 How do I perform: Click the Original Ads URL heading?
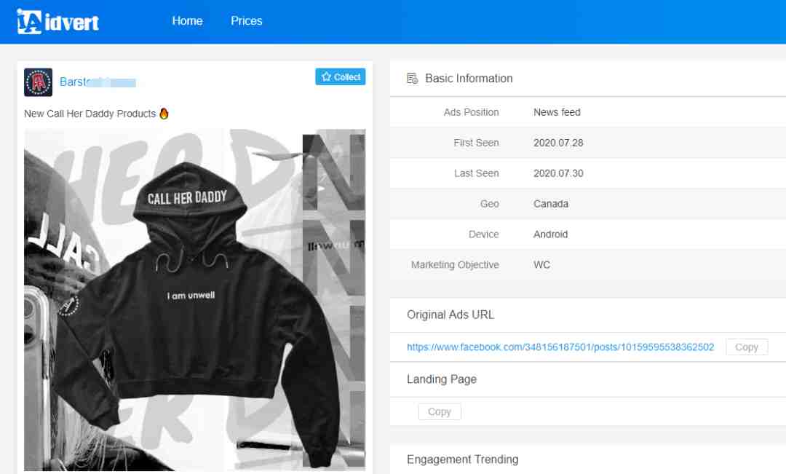(450, 315)
